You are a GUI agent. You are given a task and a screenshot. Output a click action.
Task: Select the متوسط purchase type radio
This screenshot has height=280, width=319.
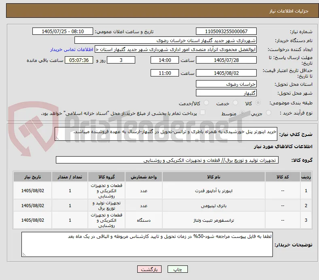coord(242,112)
